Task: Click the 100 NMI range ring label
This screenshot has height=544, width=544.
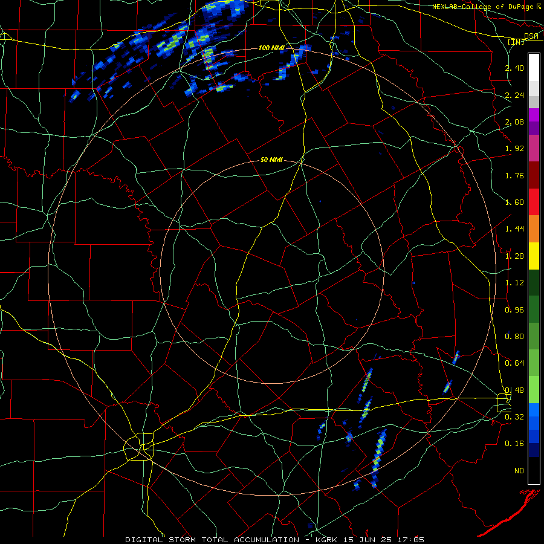Action: coord(271,48)
